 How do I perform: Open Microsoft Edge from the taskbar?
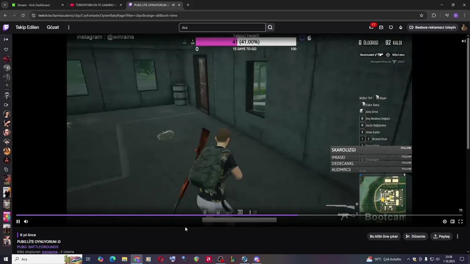(x=112, y=259)
